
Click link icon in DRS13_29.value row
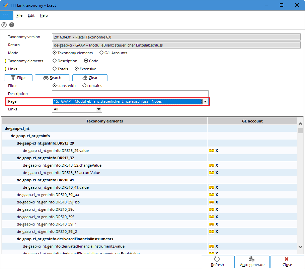212,151
